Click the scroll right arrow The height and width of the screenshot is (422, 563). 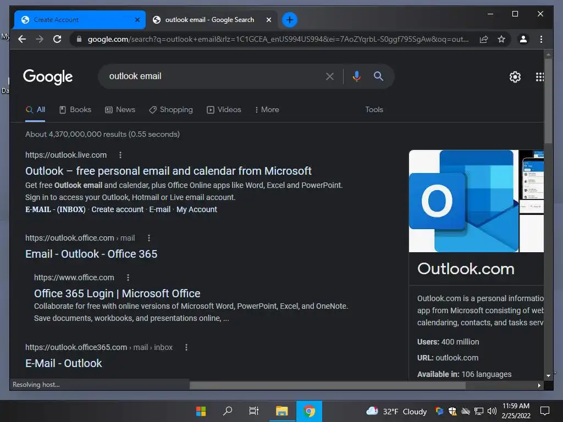pos(539,385)
